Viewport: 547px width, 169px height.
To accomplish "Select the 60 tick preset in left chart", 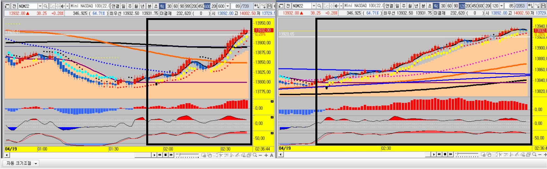I will point(176,6).
